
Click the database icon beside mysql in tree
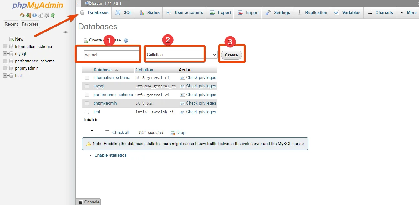tap(11, 54)
